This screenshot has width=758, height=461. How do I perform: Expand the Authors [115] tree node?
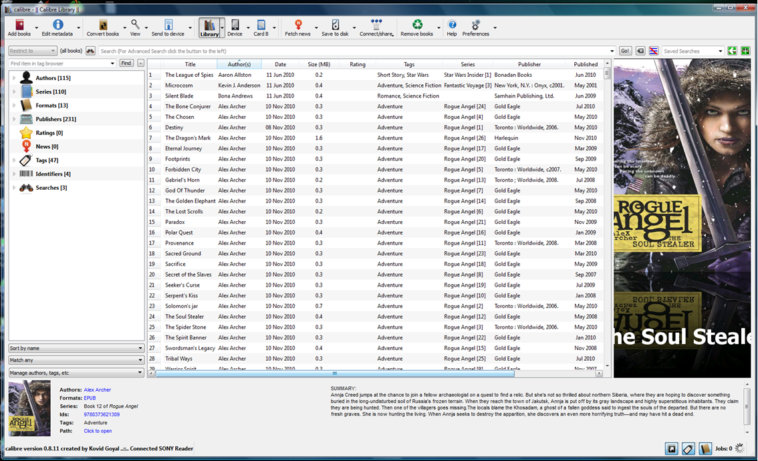coord(14,78)
